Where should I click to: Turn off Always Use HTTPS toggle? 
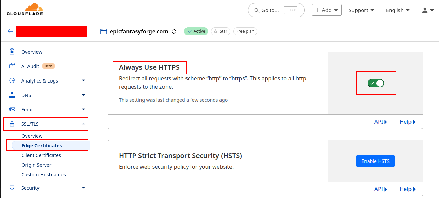pyautogui.click(x=376, y=83)
